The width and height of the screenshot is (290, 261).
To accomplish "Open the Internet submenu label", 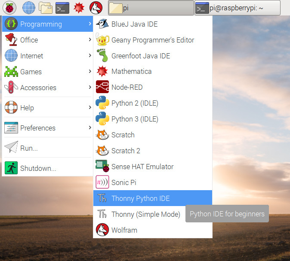I will coord(32,56).
